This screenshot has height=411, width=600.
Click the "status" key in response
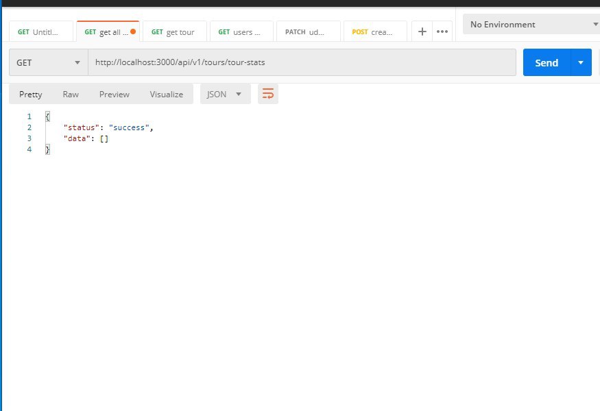click(81, 127)
